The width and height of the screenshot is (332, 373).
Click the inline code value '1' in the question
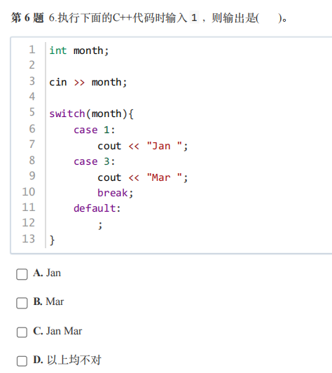tap(194, 18)
